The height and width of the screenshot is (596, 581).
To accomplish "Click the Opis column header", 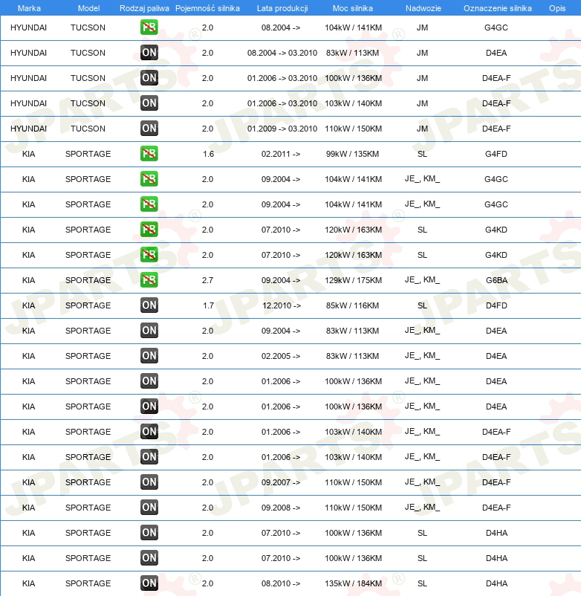I will click(557, 8).
